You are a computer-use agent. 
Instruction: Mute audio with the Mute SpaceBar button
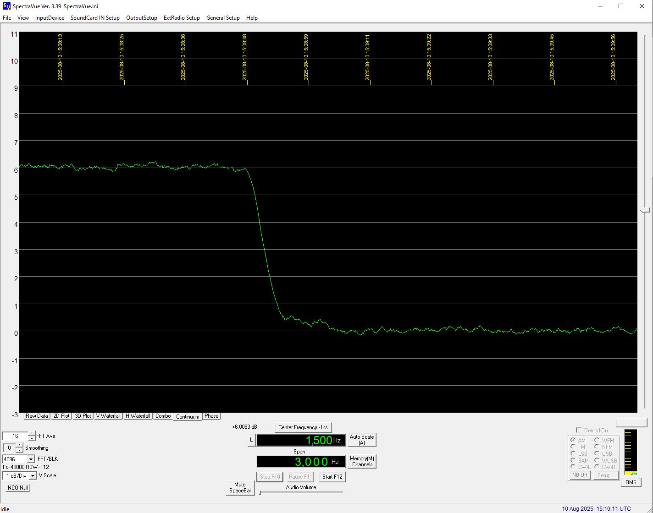click(x=240, y=487)
